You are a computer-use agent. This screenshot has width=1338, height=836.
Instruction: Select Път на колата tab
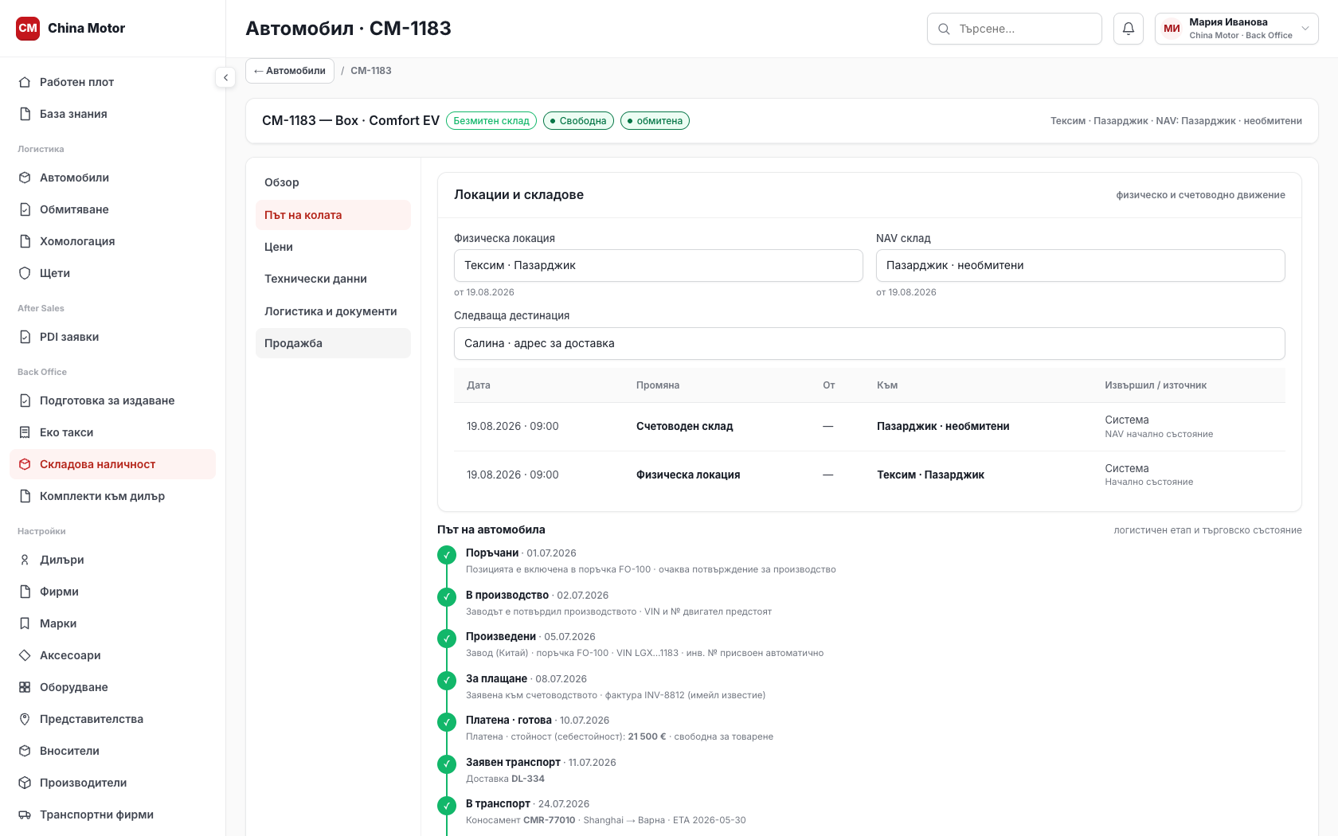(333, 215)
